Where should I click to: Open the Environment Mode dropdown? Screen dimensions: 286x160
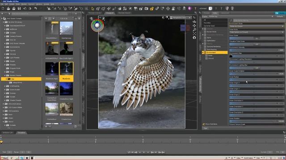[x=257, y=26]
